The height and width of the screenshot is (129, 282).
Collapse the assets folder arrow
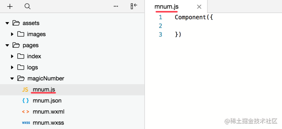[x=7, y=23]
